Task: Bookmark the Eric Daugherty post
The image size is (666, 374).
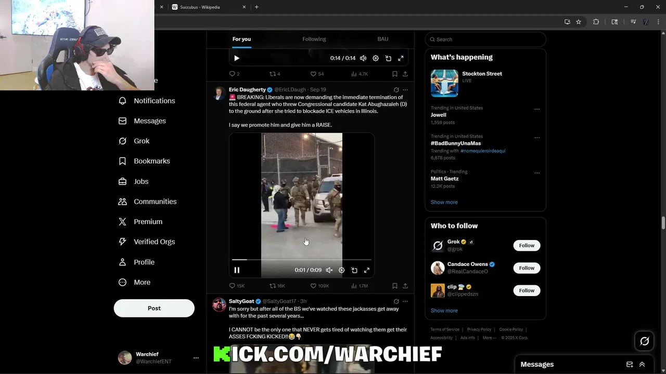Action: (x=395, y=286)
